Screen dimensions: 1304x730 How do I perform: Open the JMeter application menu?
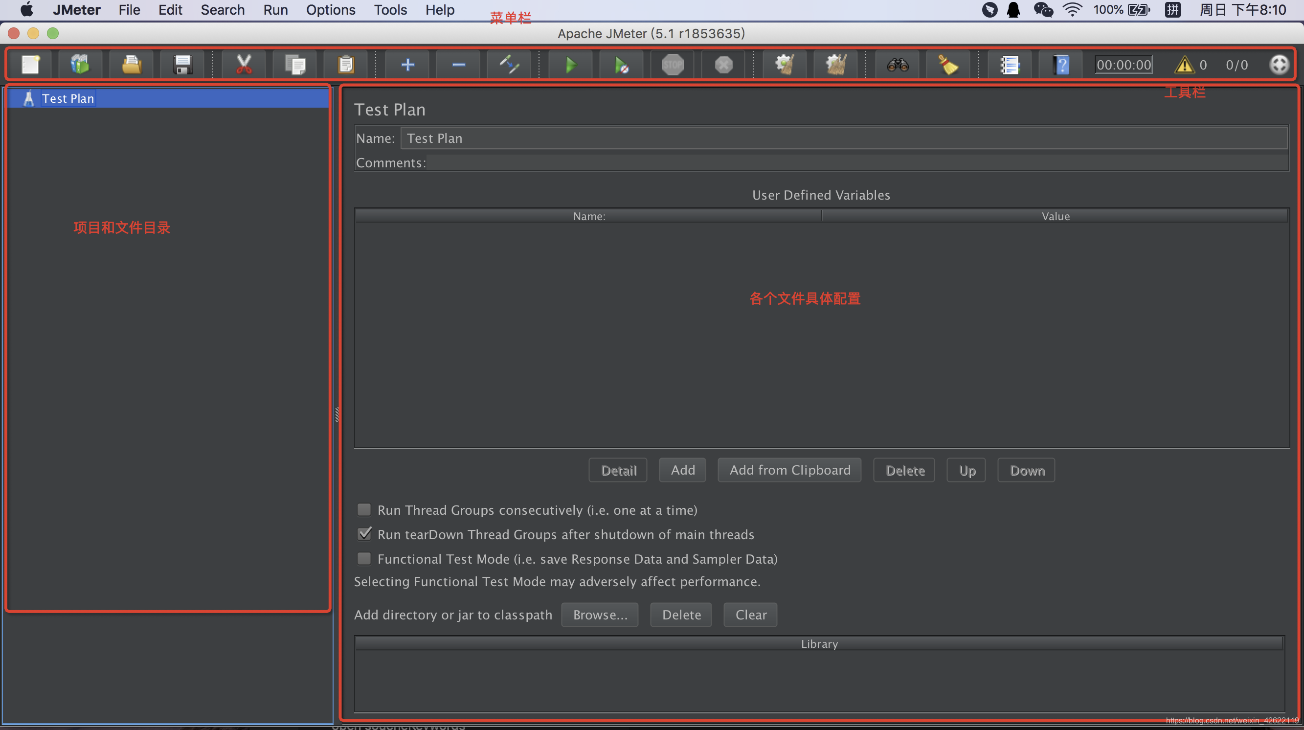(x=76, y=10)
